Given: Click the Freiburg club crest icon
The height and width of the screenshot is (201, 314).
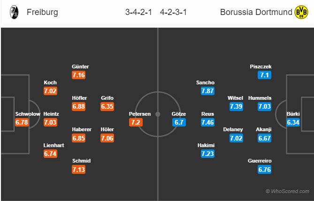Looking at the screenshot, I should (14, 12).
